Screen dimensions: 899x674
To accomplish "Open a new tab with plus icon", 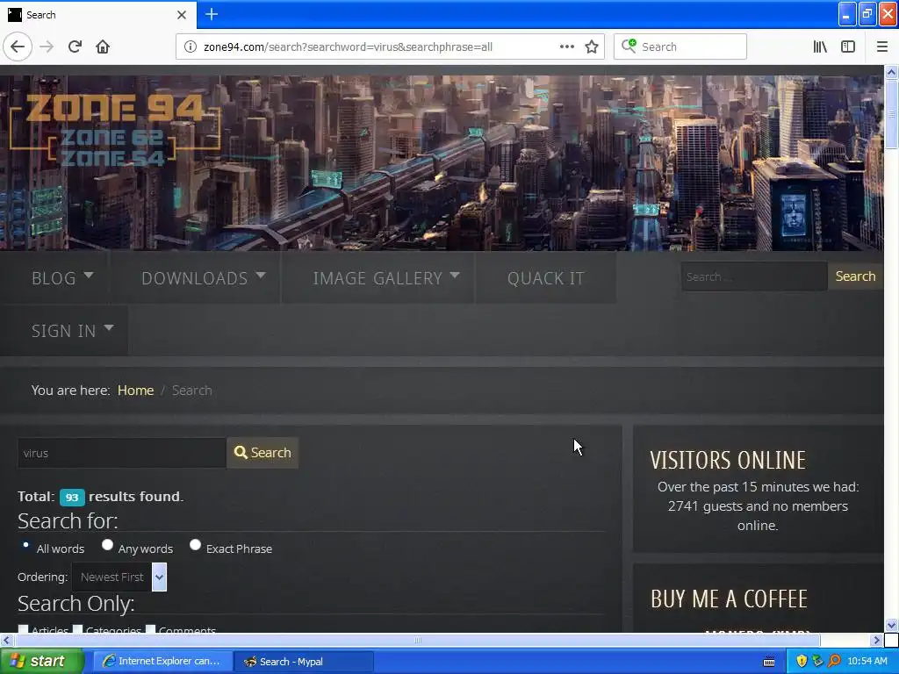I will (211, 14).
